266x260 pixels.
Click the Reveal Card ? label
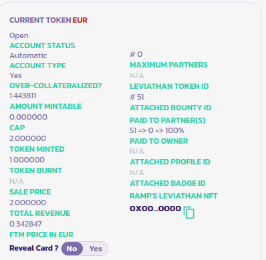coord(34,248)
